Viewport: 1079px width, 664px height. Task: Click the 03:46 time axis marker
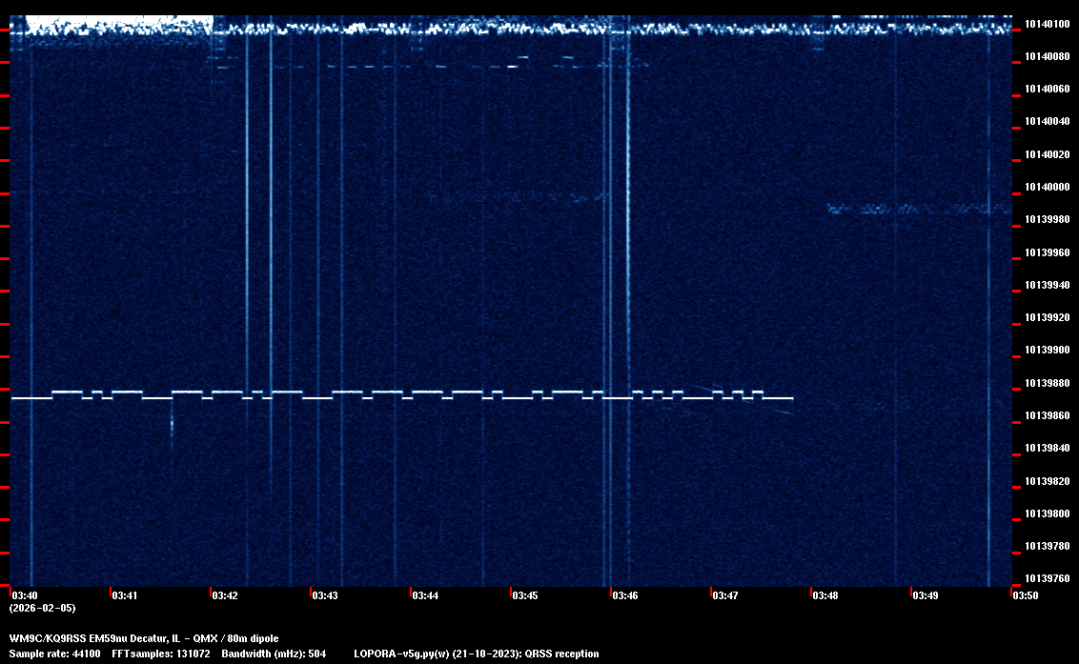pyautogui.click(x=624, y=595)
